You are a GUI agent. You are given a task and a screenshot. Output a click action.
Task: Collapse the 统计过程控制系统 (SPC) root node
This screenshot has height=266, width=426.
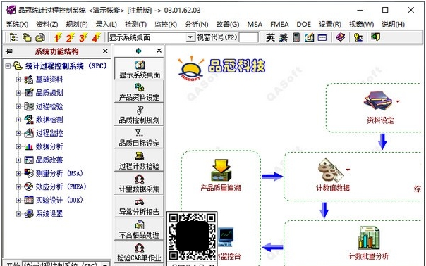(x=8, y=66)
